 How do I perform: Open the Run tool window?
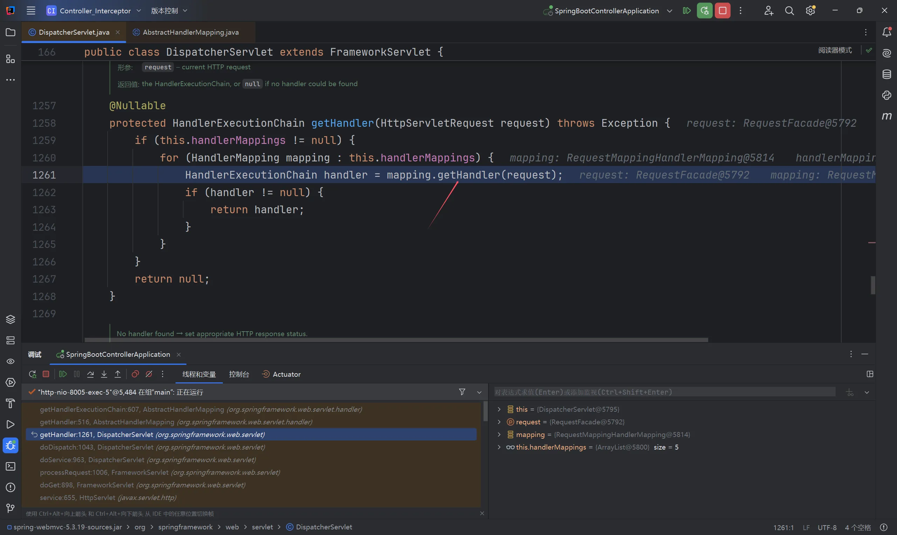coord(11,425)
